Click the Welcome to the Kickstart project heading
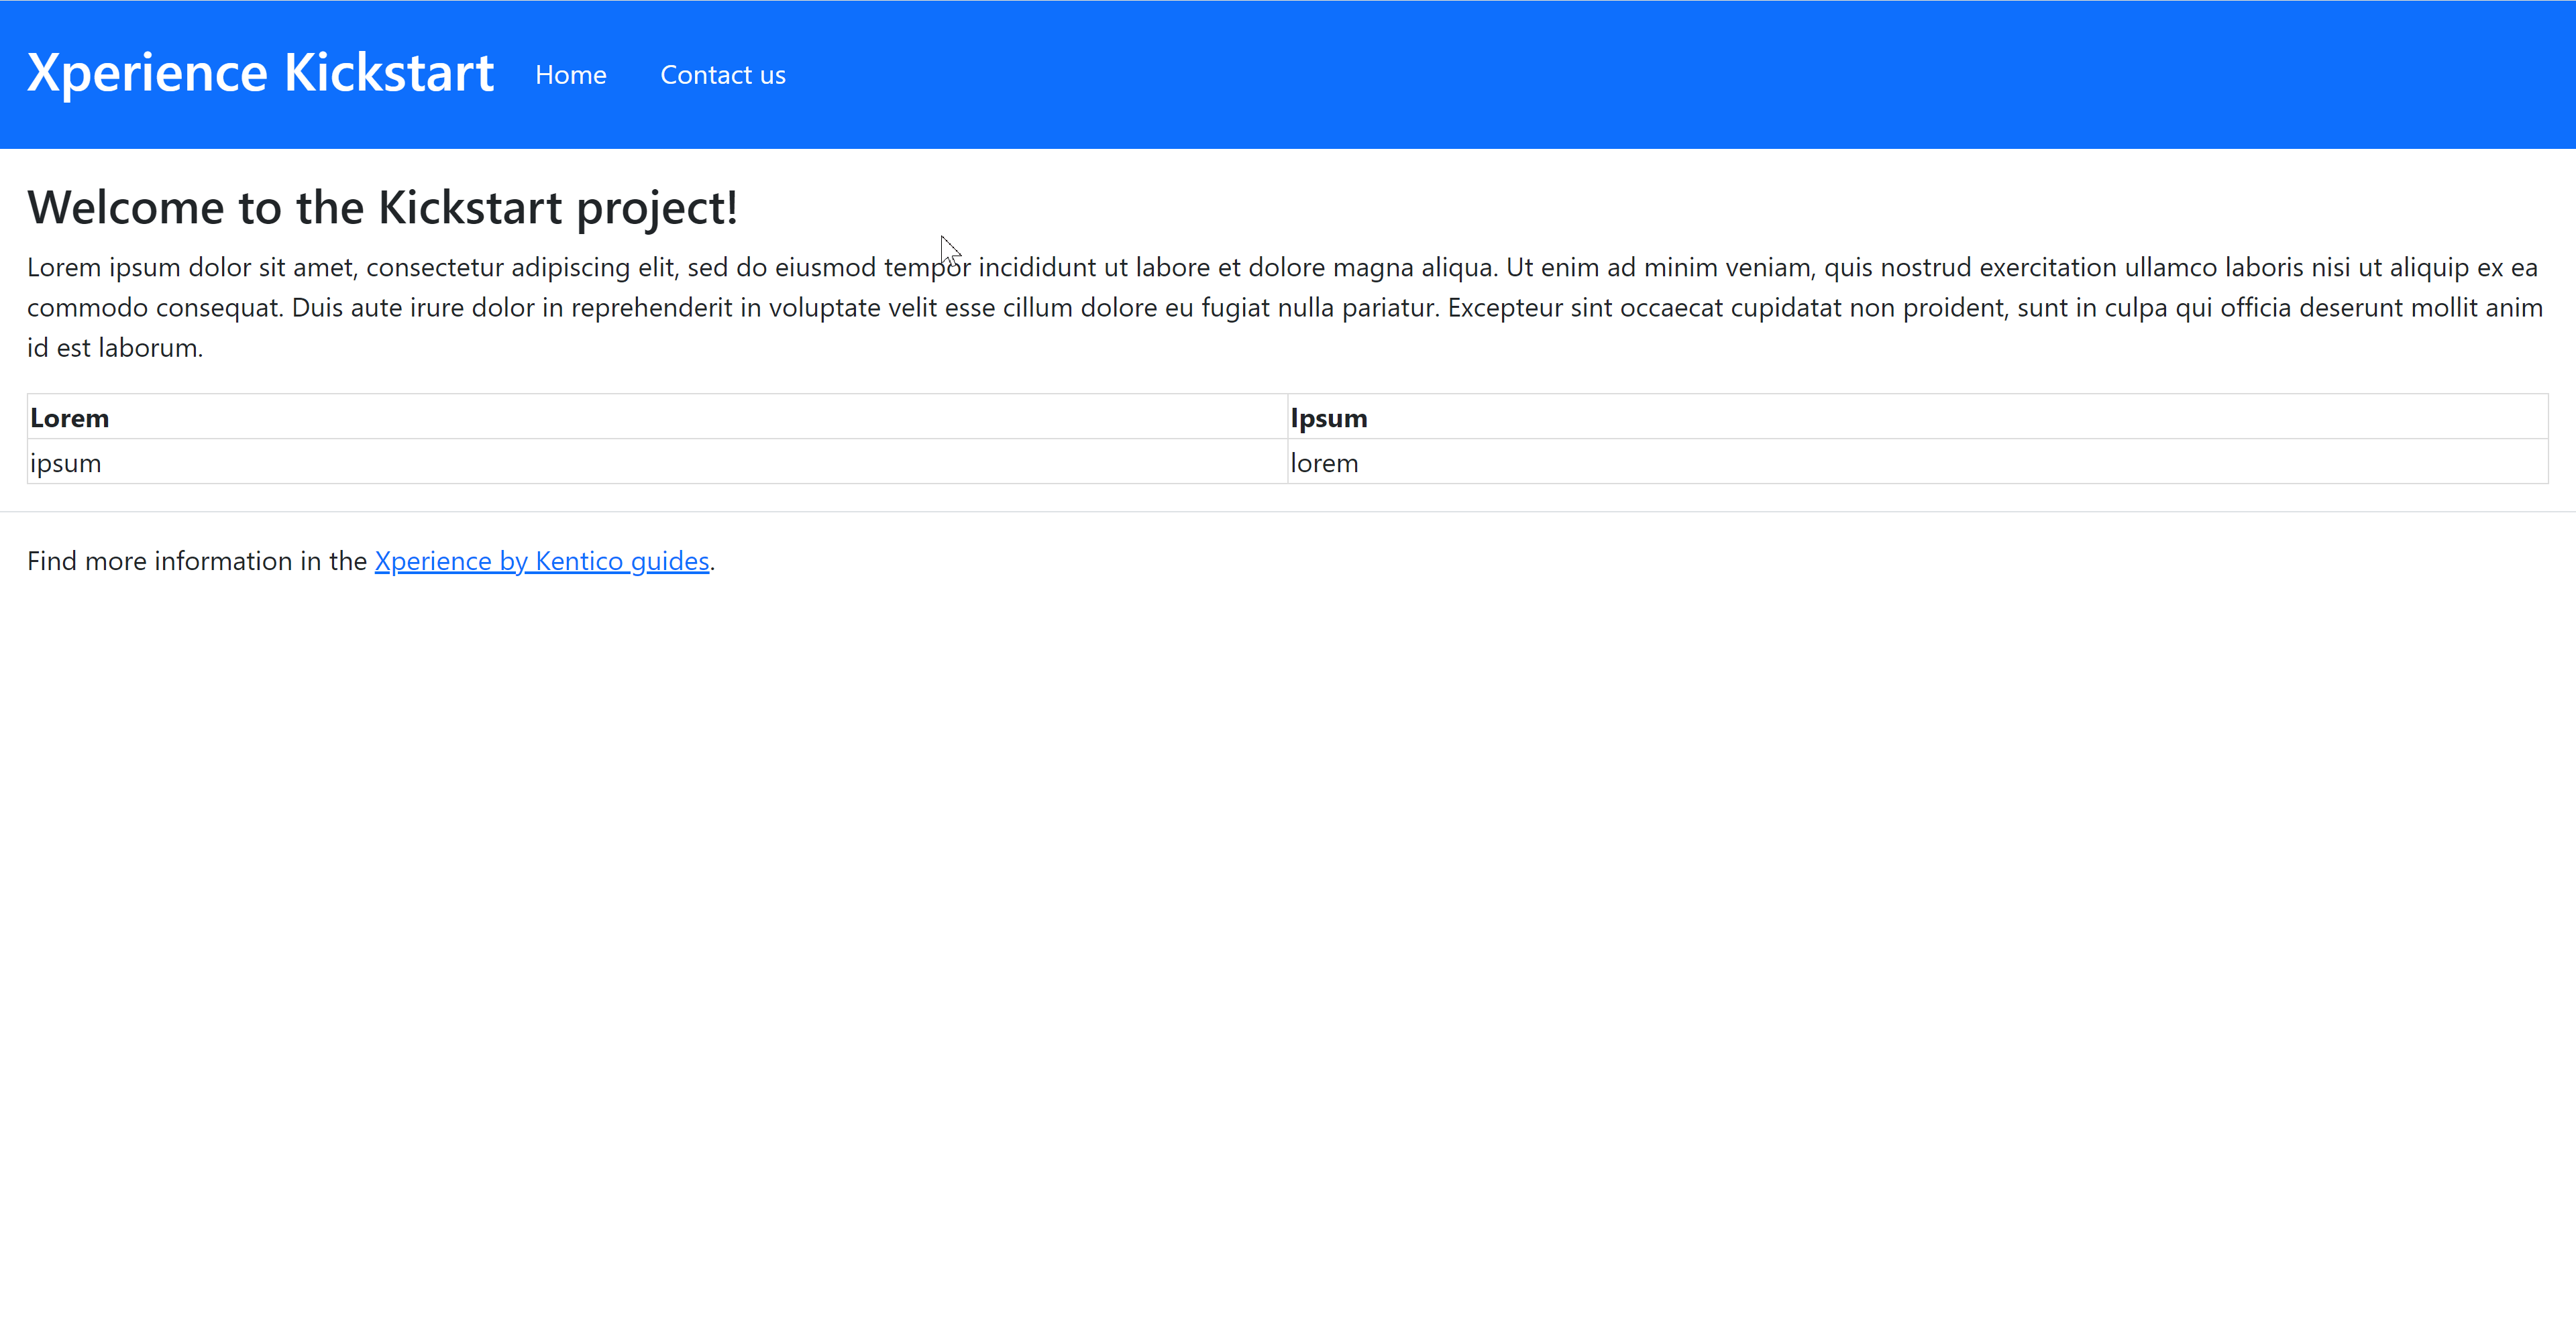Screen dimensions: 2576x1340 [382, 208]
